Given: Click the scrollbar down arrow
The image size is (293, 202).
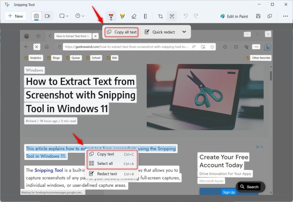Looking at the screenshot, I should tap(271, 192).
